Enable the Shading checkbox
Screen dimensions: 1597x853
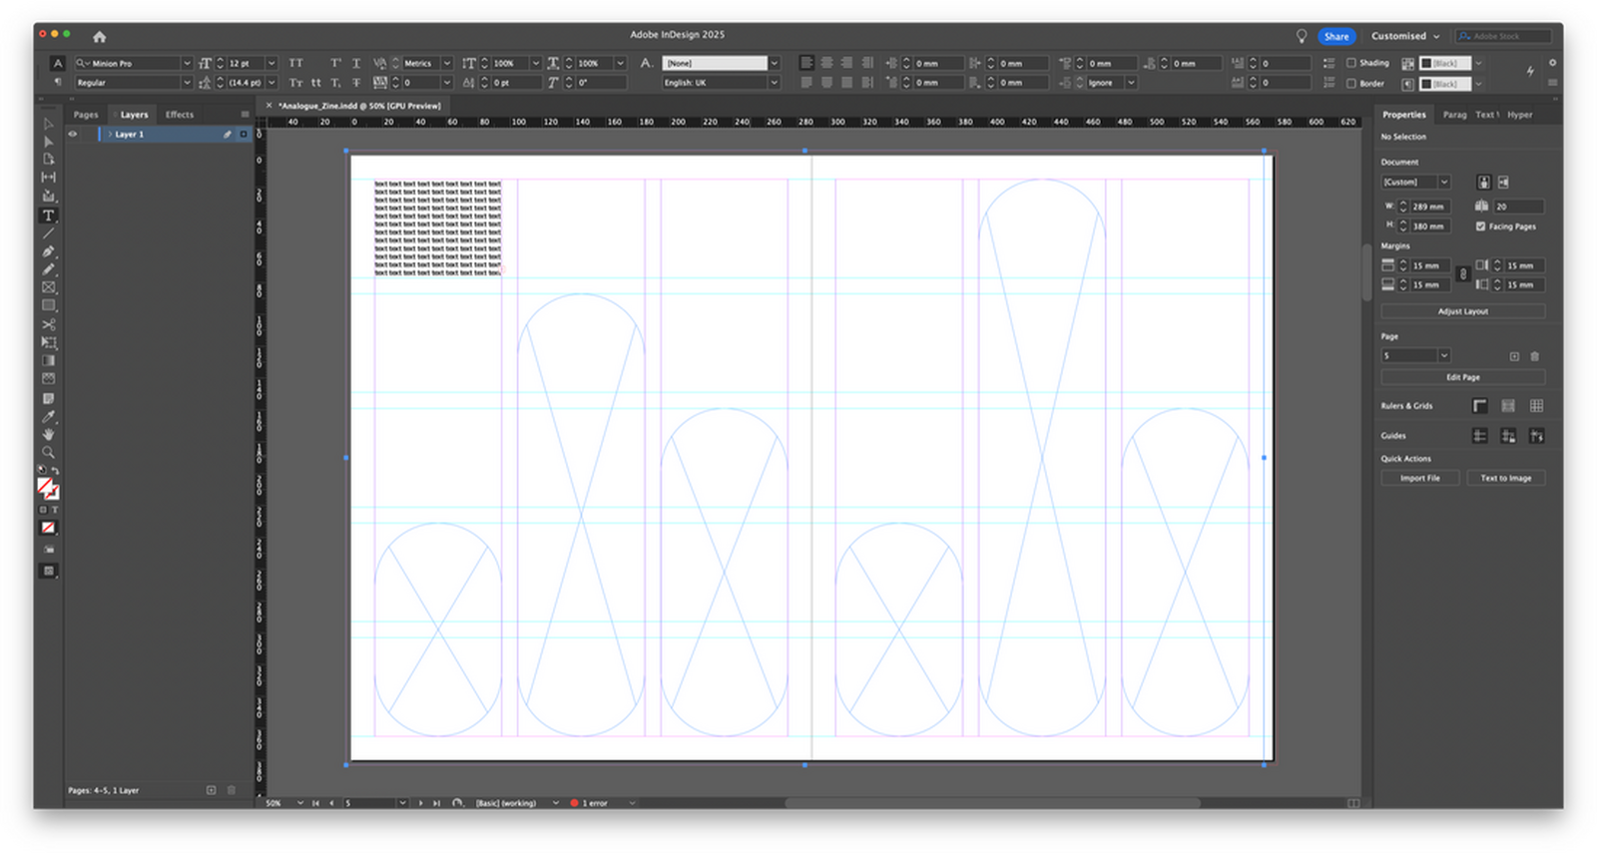[x=1350, y=63]
